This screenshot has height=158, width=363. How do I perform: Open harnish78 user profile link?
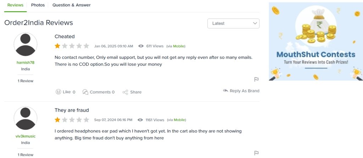(x=26, y=62)
